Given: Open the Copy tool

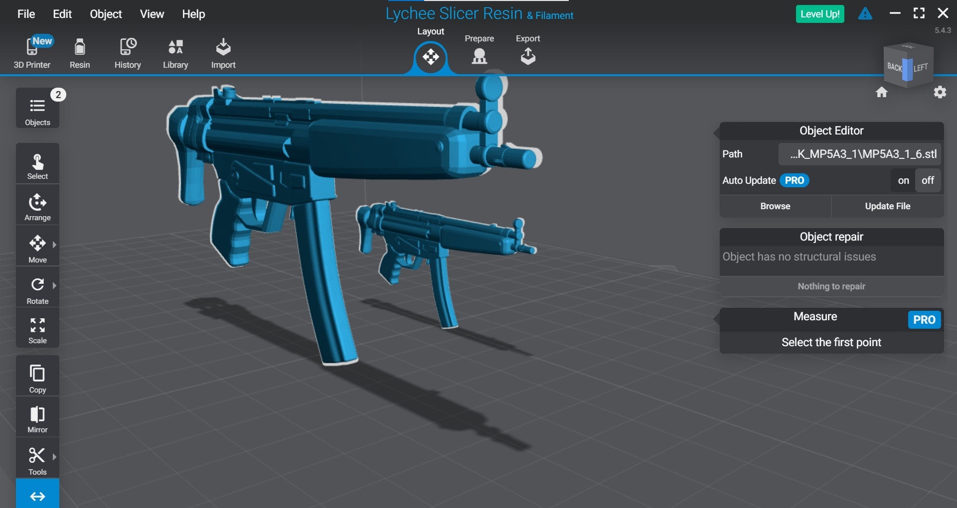Looking at the screenshot, I should pyautogui.click(x=37, y=376).
